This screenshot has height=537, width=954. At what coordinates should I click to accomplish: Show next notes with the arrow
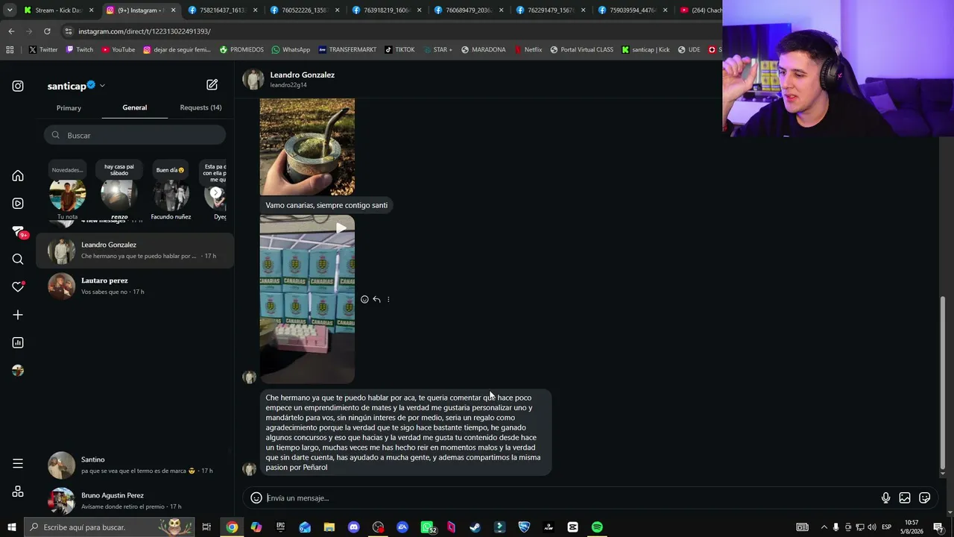(x=215, y=193)
